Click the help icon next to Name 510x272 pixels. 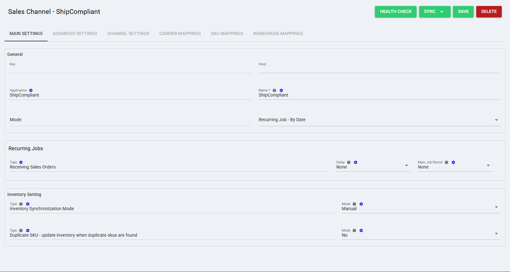275,91
